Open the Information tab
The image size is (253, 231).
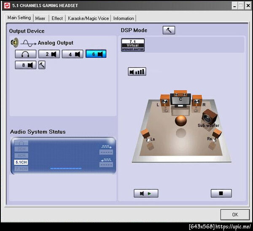tap(124, 19)
